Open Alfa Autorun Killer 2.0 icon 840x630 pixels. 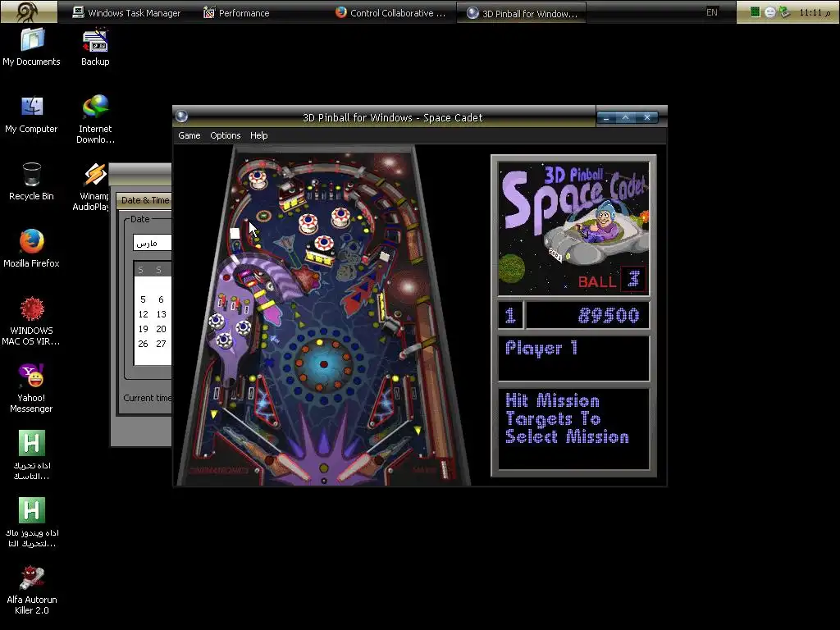click(32, 591)
